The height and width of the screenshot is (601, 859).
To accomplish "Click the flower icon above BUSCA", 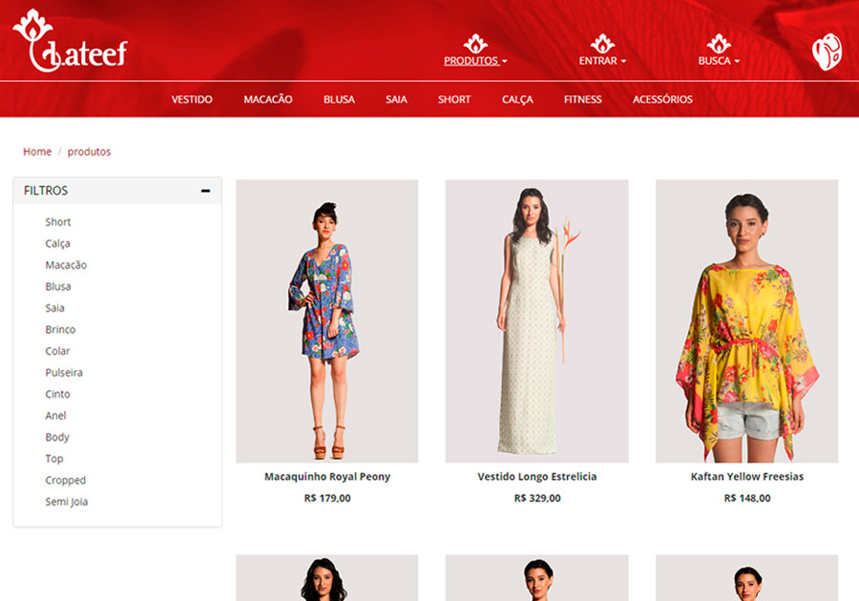I will (719, 43).
